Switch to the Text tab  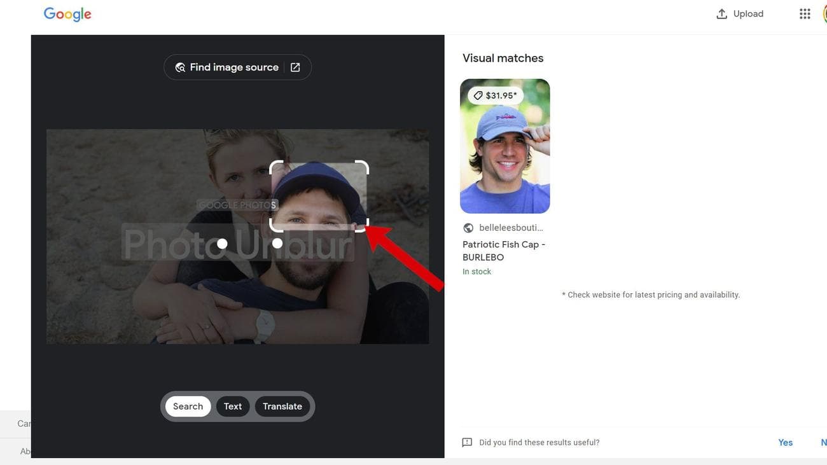[233, 406]
